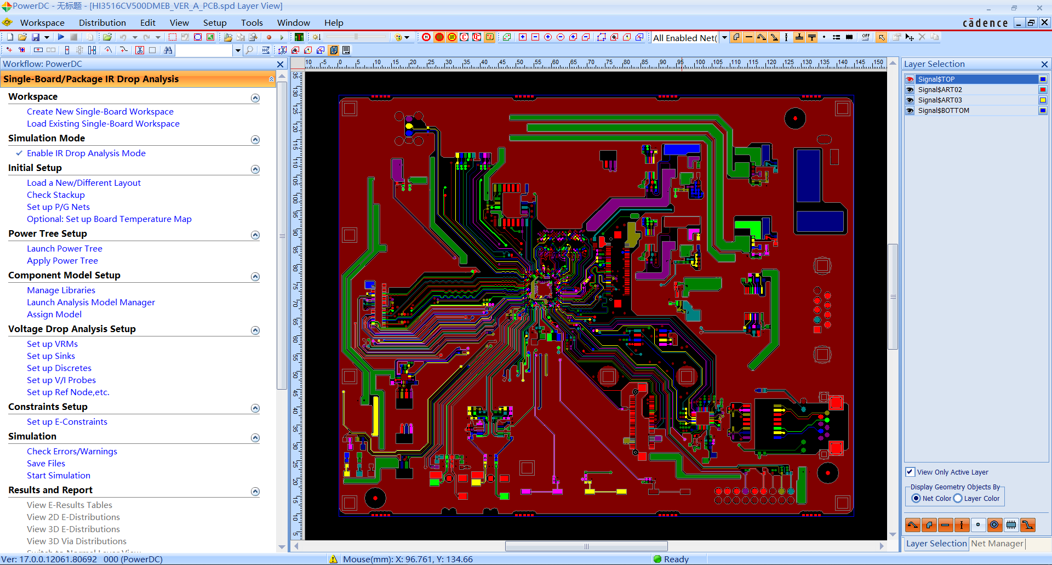This screenshot has width=1052, height=565.
Task: Click the horizontal line trace icon in toolbar
Action: (748, 37)
